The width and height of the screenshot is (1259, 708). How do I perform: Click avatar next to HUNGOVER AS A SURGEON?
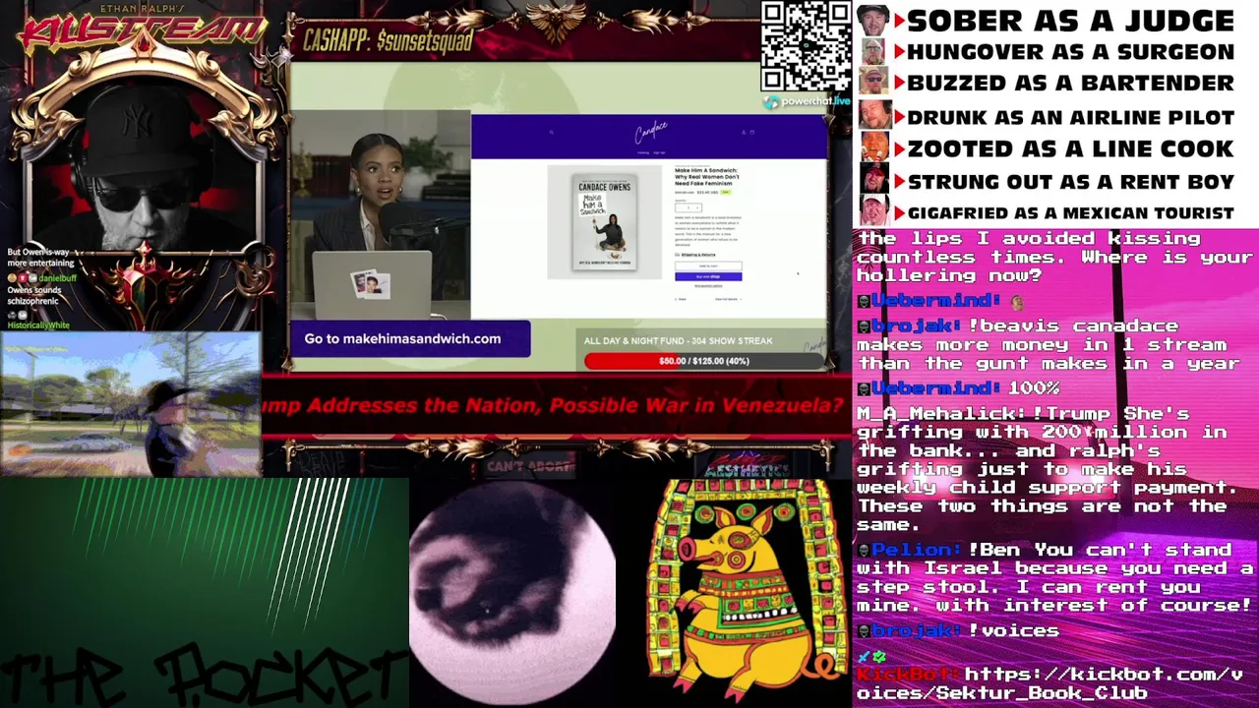point(873,51)
